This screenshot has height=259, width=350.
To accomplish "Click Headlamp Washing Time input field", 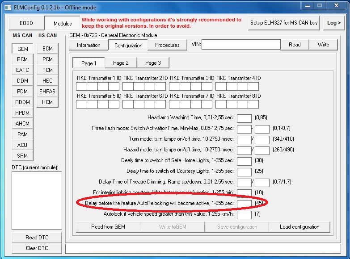I will point(244,118).
